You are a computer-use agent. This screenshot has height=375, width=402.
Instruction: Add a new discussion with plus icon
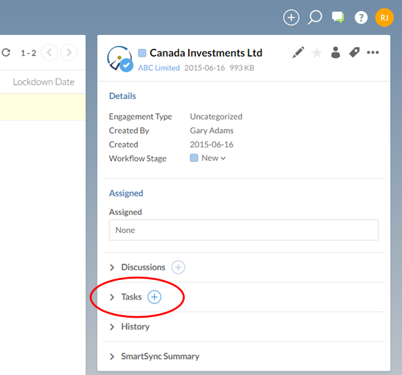pyautogui.click(x=178, y=267)
